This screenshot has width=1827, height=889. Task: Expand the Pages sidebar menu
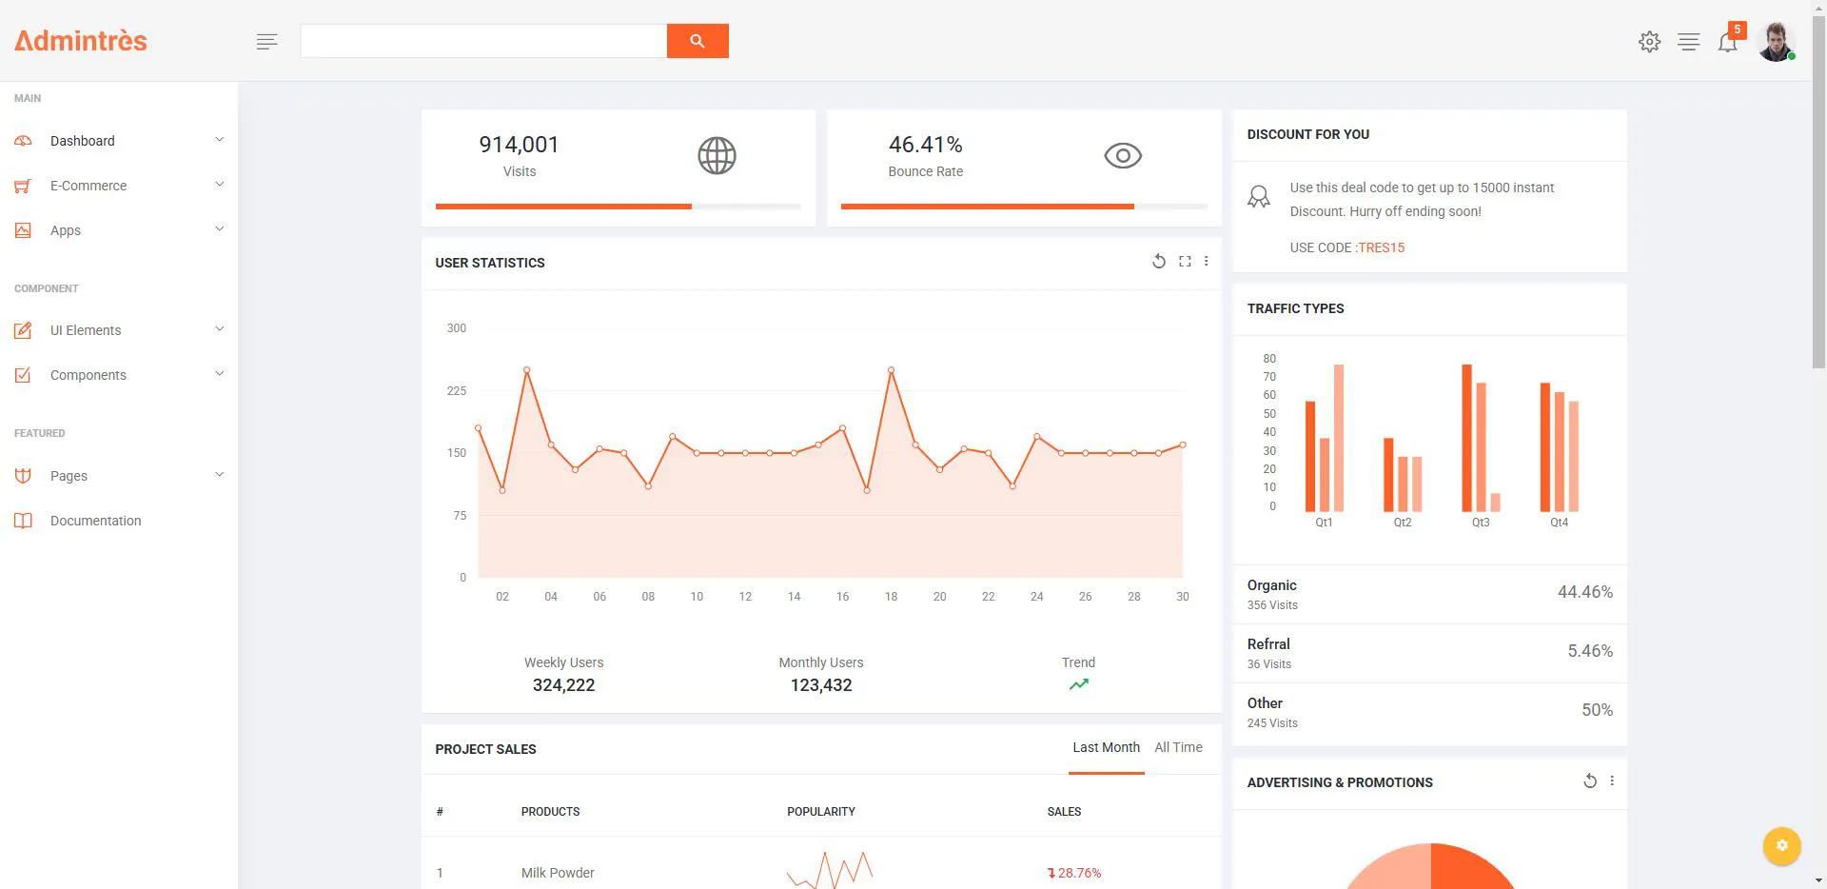[x=119, y=476]
